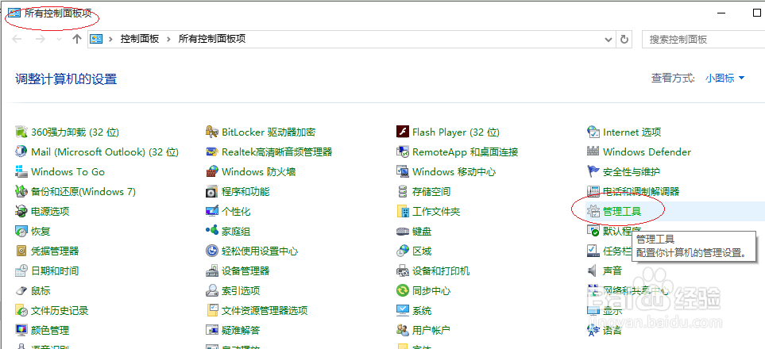Go back with the left arrow
Viewport: 765px width, 349px height.
point(17,40)
